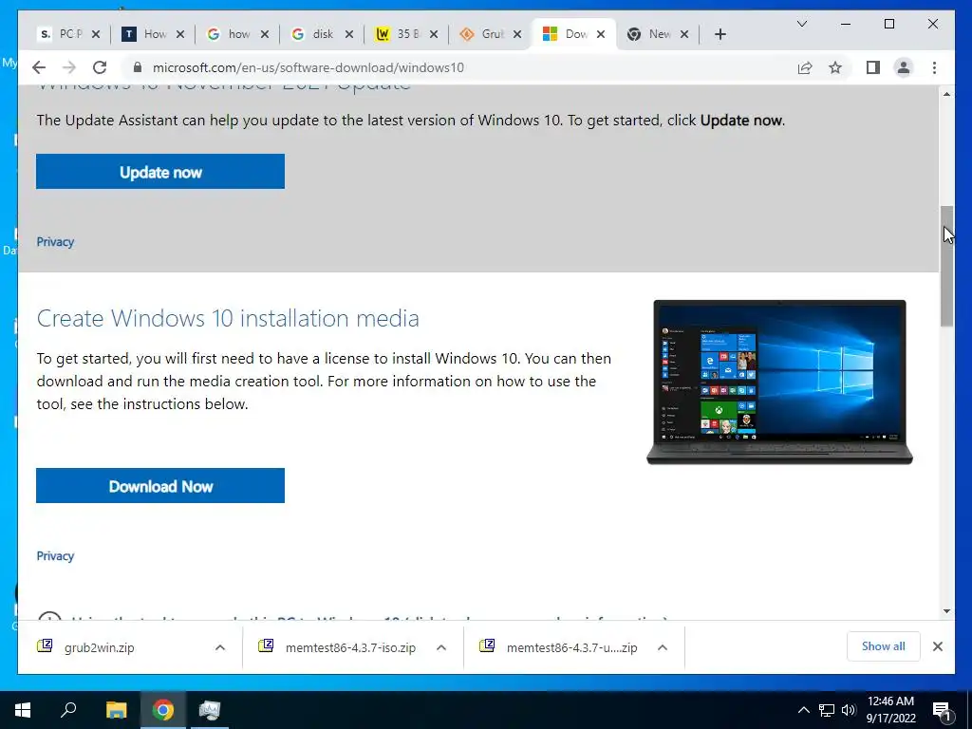Expand options for grub2win.zip download
Image resolution: width=972 pixels, height=729 pixels.
(220, 647)
